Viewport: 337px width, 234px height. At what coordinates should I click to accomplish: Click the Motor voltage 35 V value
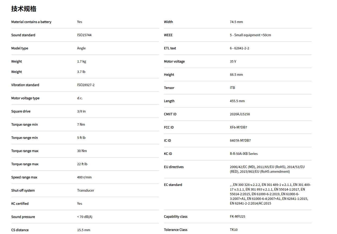233,62
